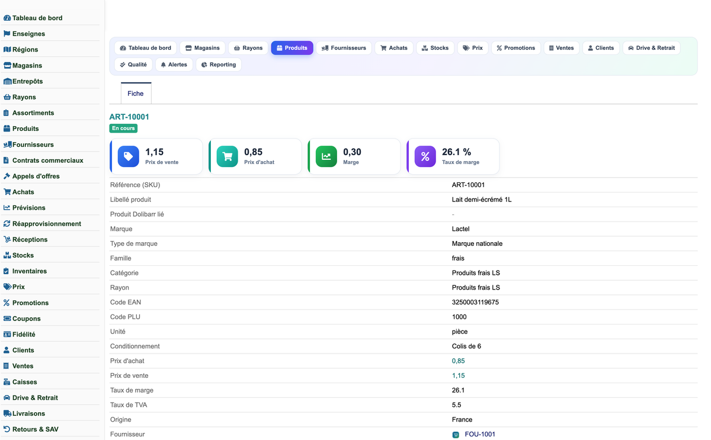Click the warehouse icon beside Entrepôts
Screen dimensions: 711x440
(x=8, y=82)
